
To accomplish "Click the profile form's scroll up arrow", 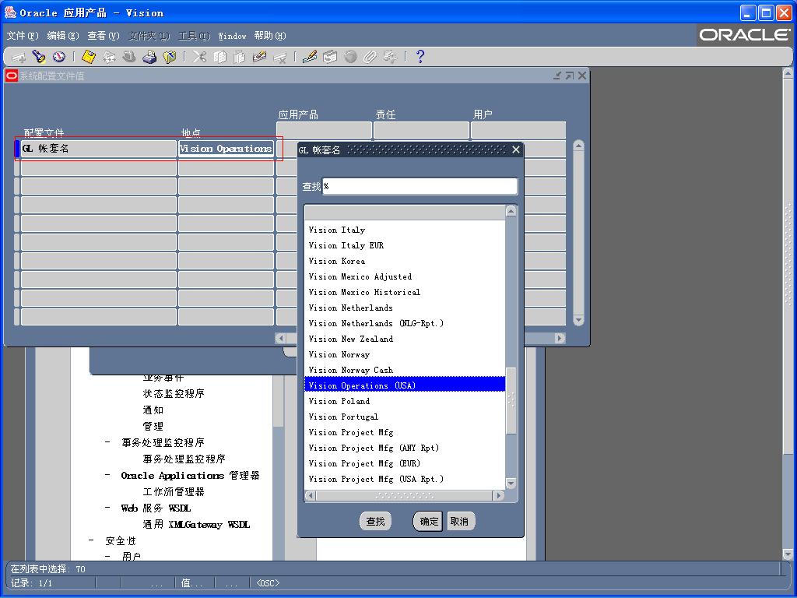I will pos(578,146).
